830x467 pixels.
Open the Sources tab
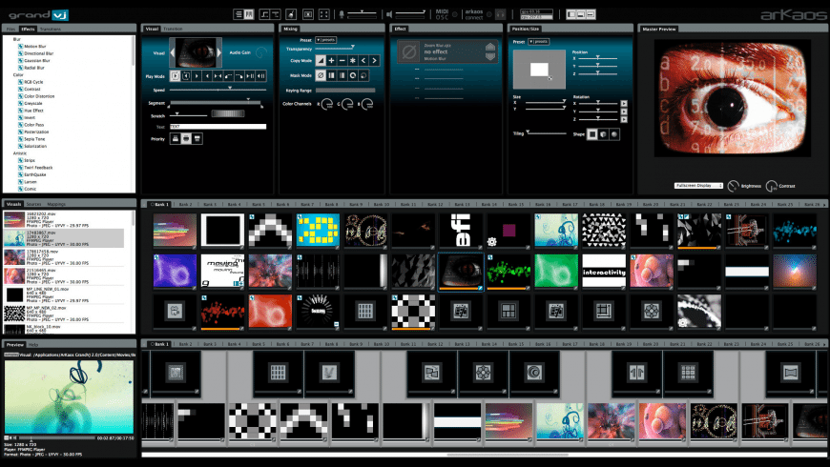pos(34,204)
